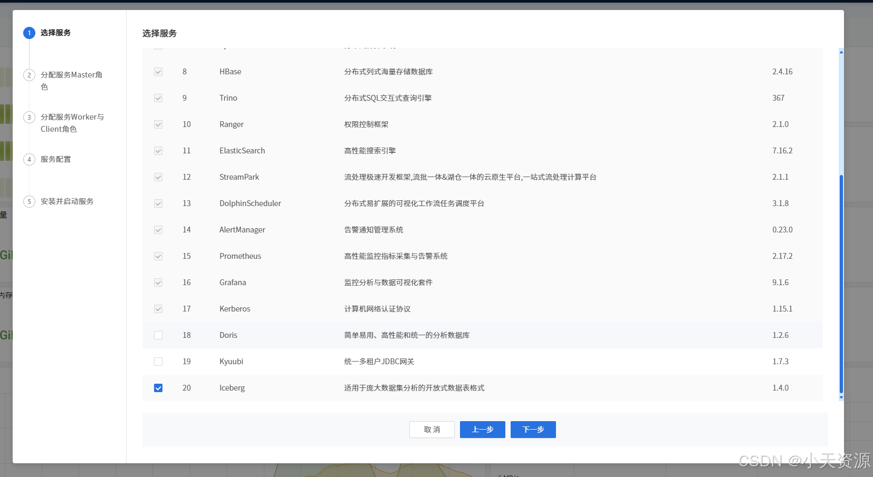
Task: Click the Ranger service name
Action: click(232, 124)
